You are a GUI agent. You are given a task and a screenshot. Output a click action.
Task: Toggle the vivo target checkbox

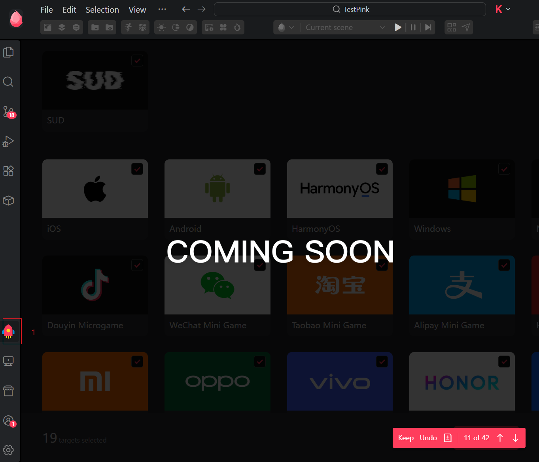(382, 362)
